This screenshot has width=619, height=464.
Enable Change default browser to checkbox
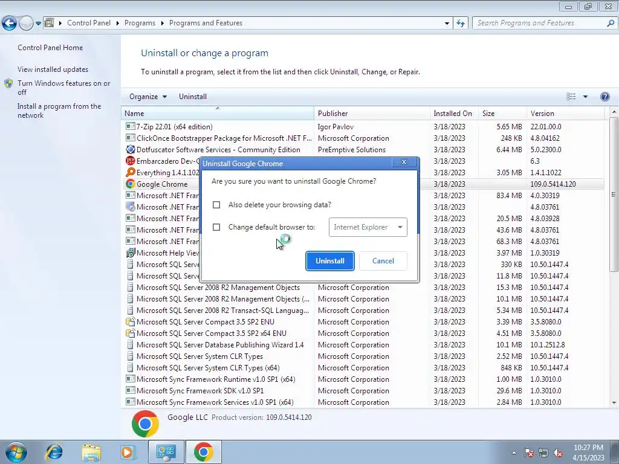[x=216, y=227]
